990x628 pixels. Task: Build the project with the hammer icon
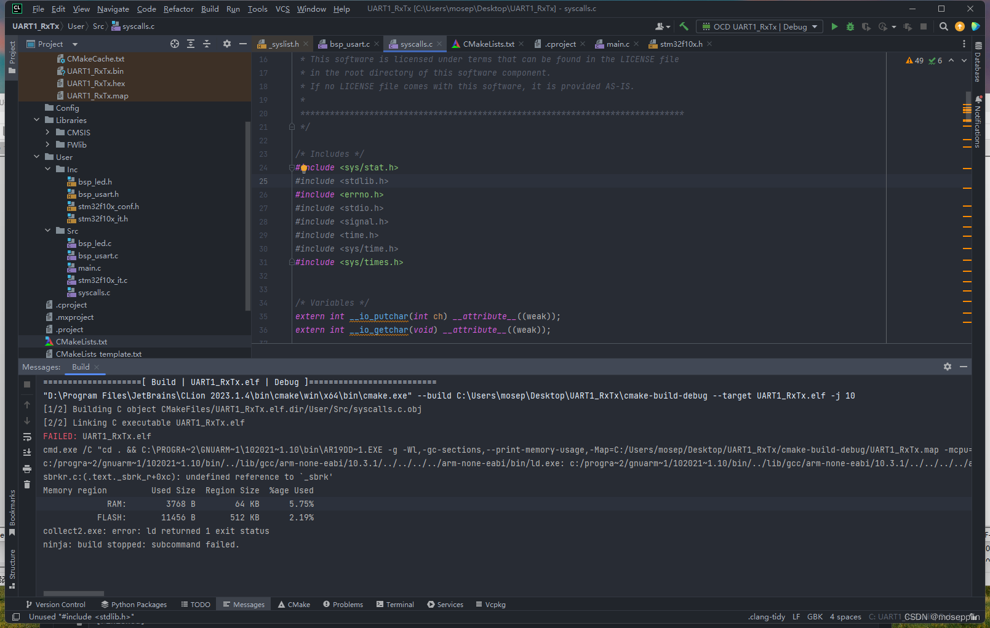(x=683, y=26)
